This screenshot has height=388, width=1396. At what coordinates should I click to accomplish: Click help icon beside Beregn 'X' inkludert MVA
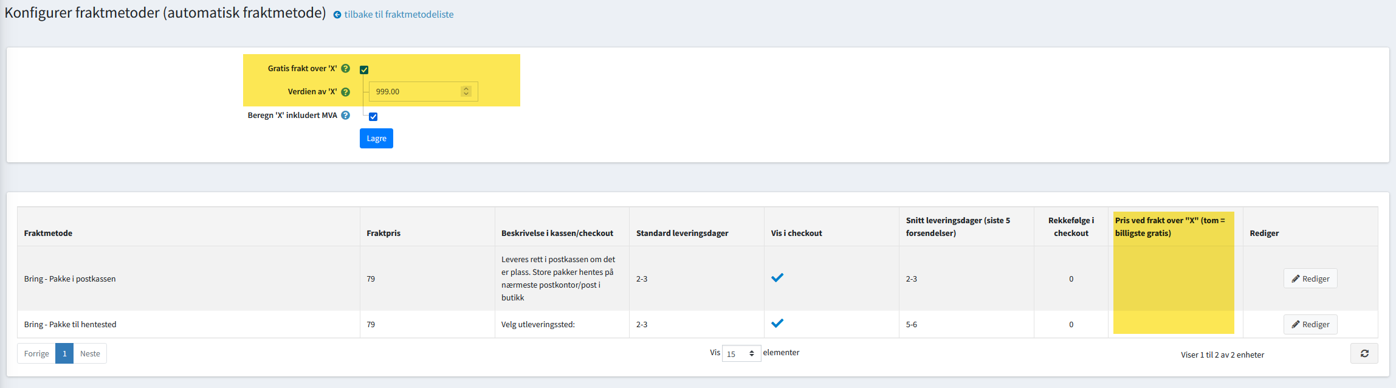[x=345, y=115]
